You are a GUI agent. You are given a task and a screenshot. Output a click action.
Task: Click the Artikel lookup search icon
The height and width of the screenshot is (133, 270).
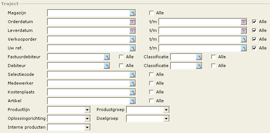(x=132, y=101)
